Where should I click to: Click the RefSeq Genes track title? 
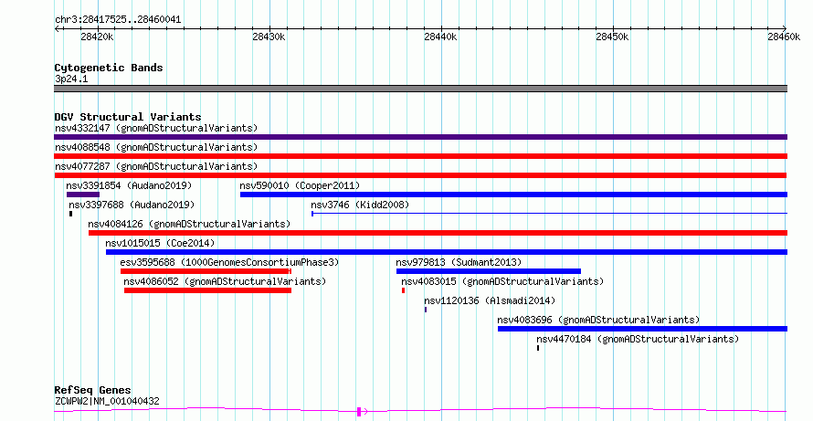92,390
